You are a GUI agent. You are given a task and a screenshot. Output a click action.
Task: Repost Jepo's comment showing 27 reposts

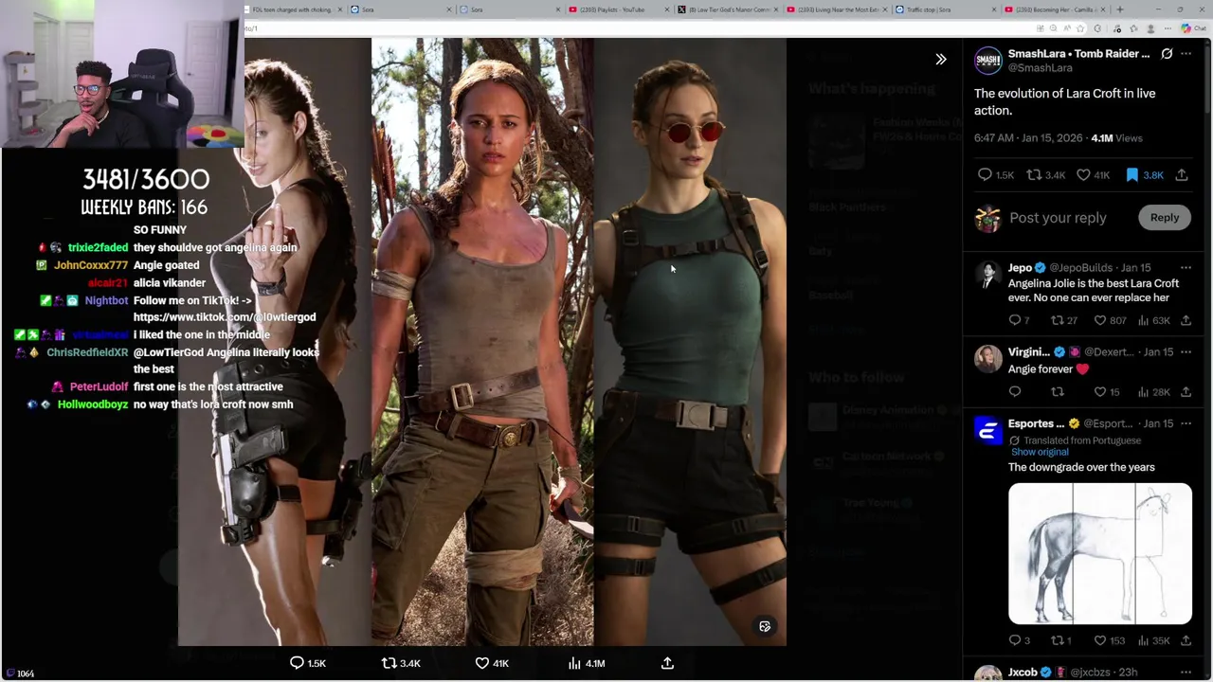tap(1064, 321)
